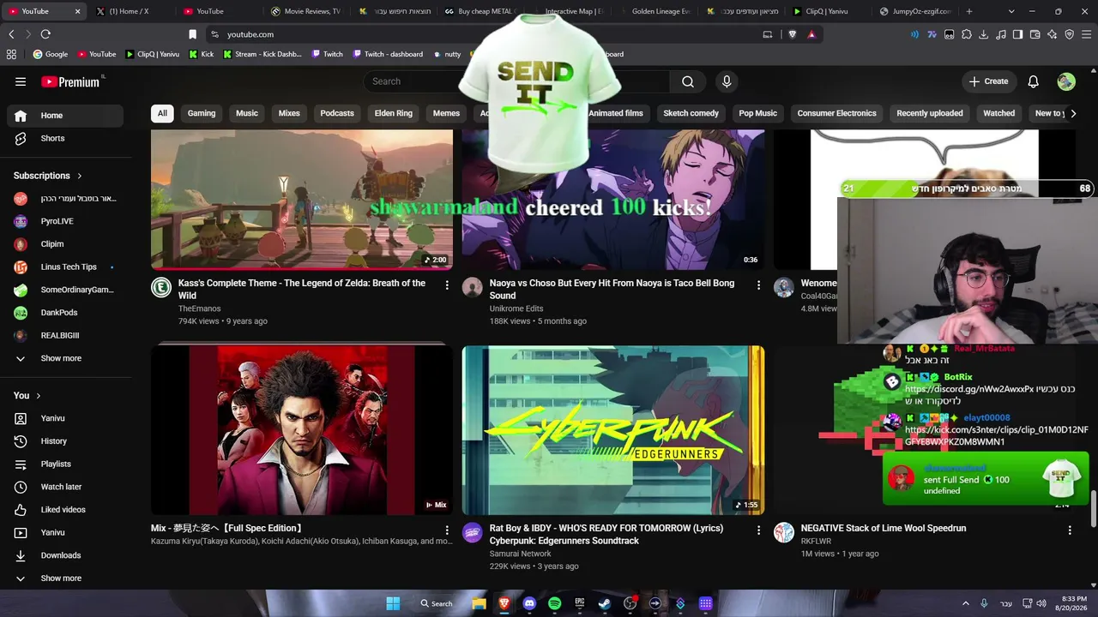The height and width of the screenshot is (617, 1098).
Task: Open TheEmanos channel link
Action: (x=199, y=308)
